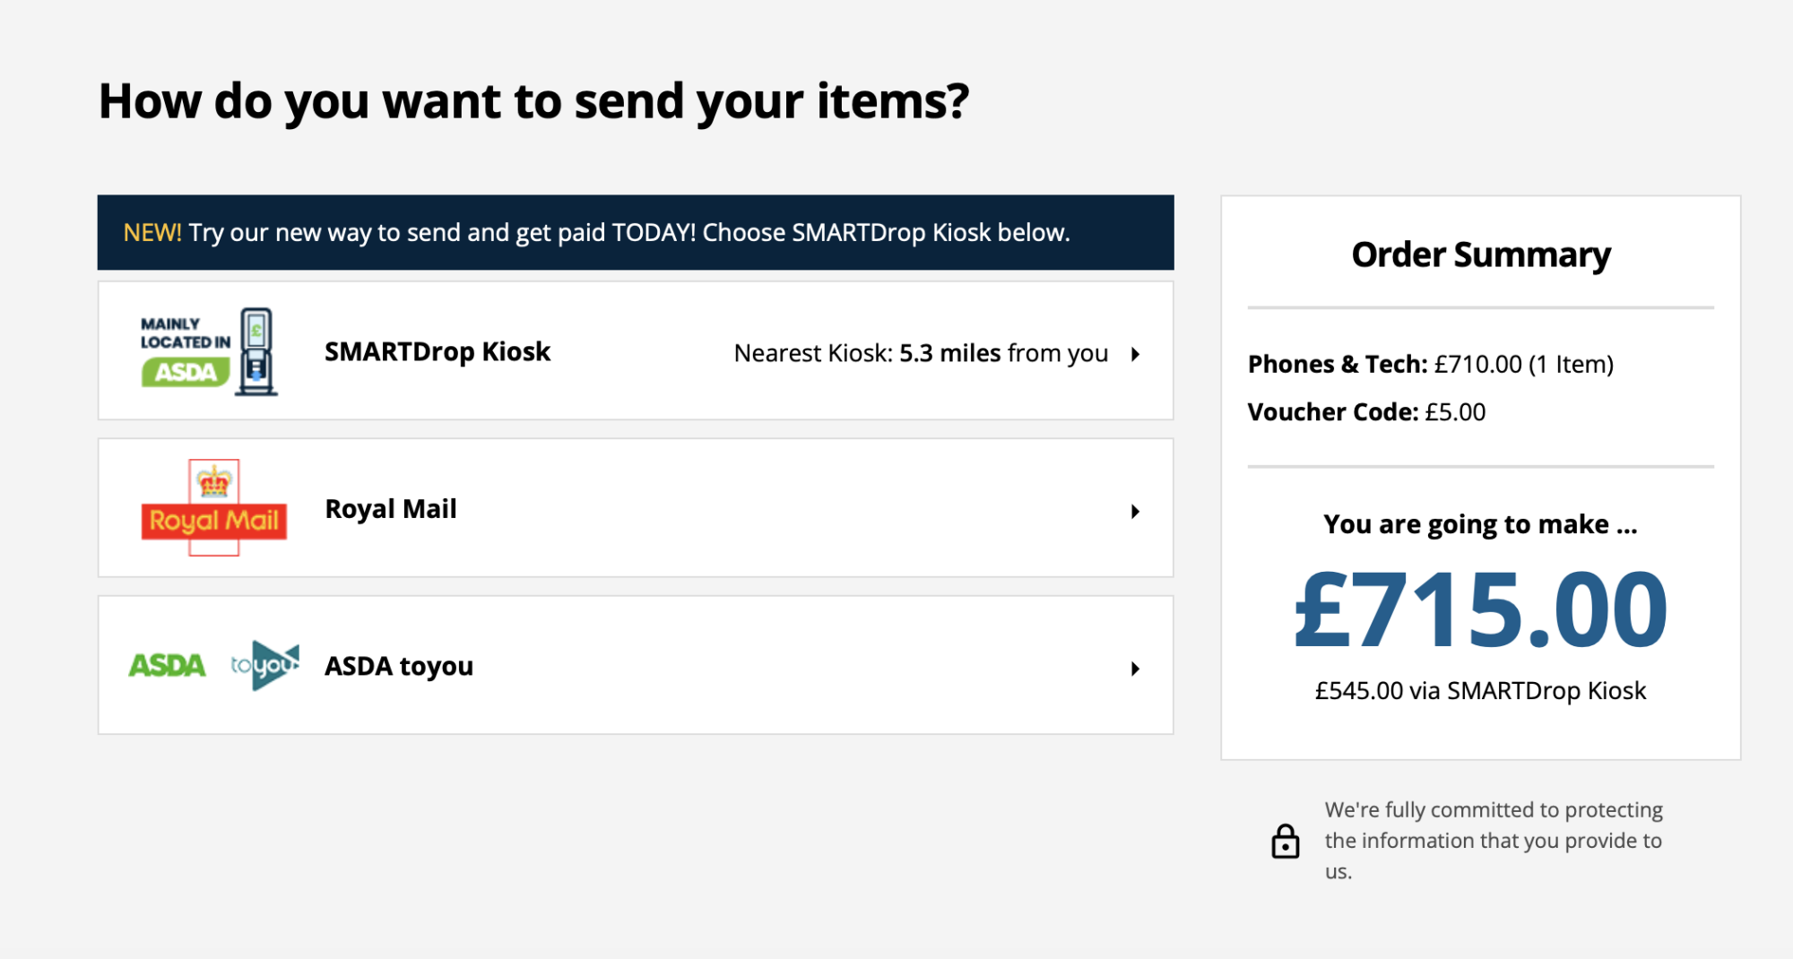1793x959 pixels.
Task: Click the nearest kiosk distance text
Action: coord(921,354)
